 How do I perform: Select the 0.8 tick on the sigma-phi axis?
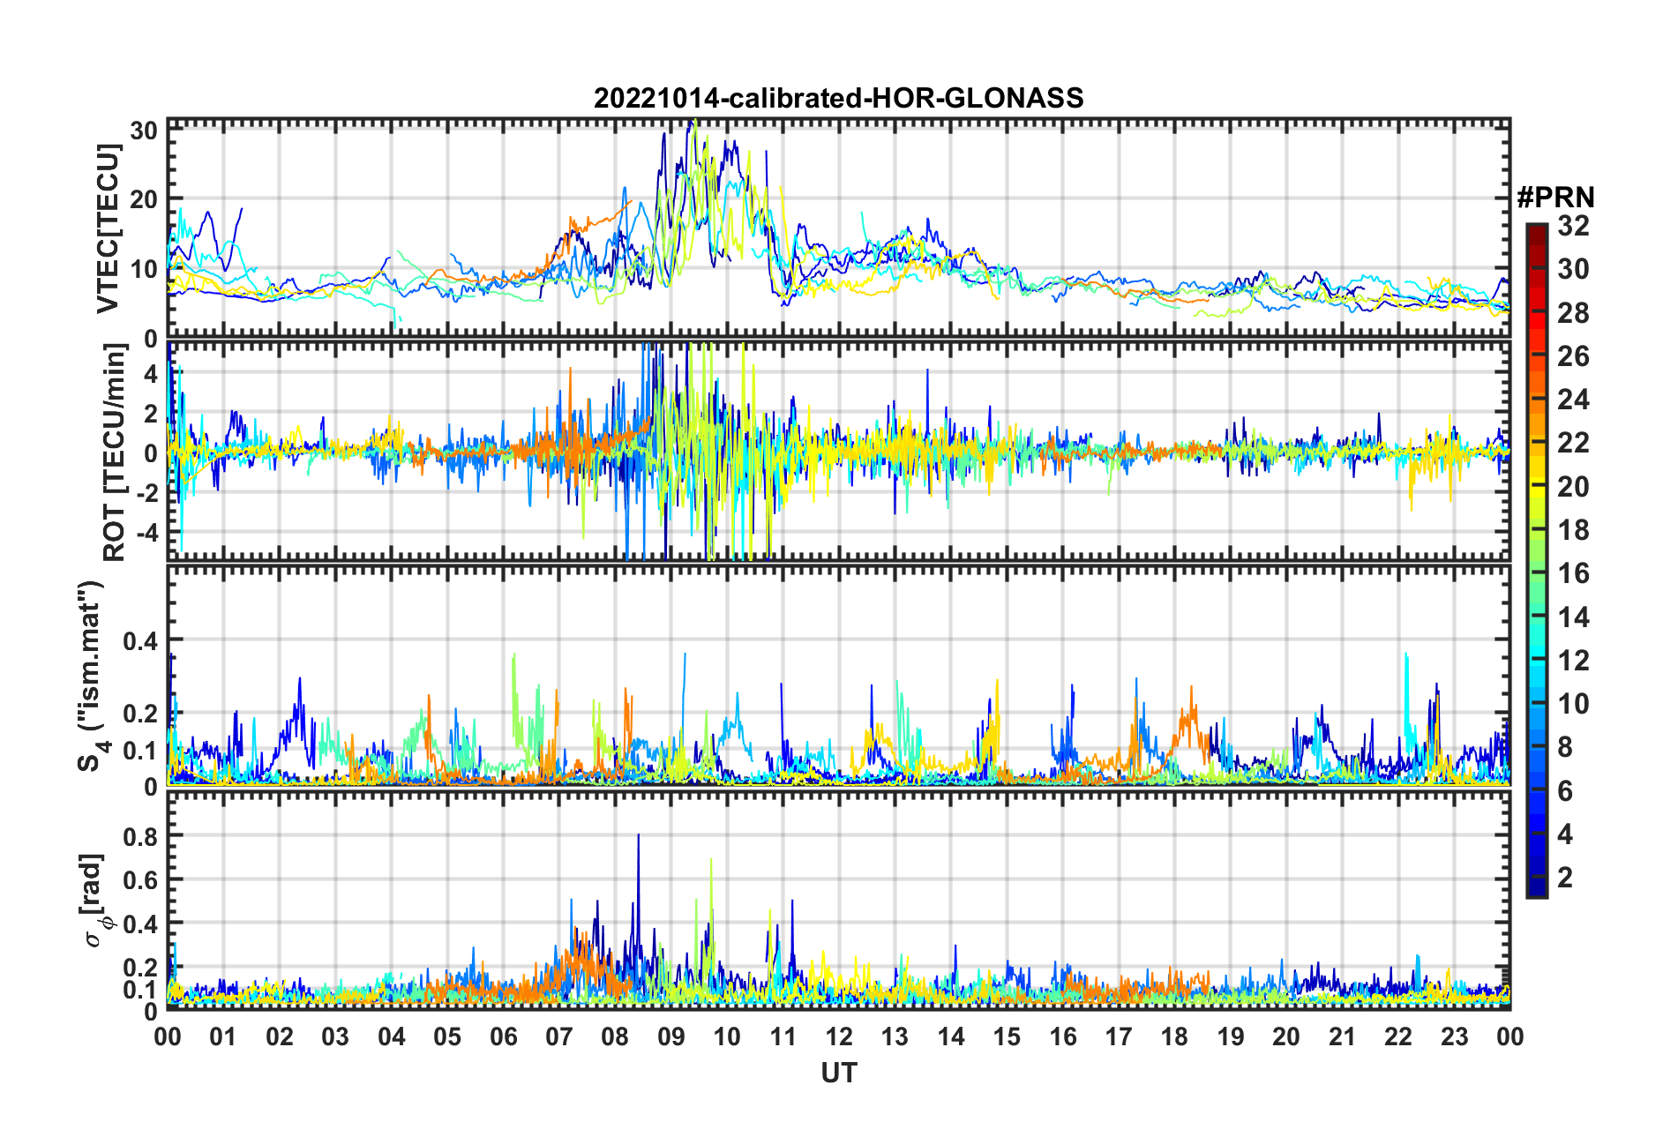[x=139, y=835]
